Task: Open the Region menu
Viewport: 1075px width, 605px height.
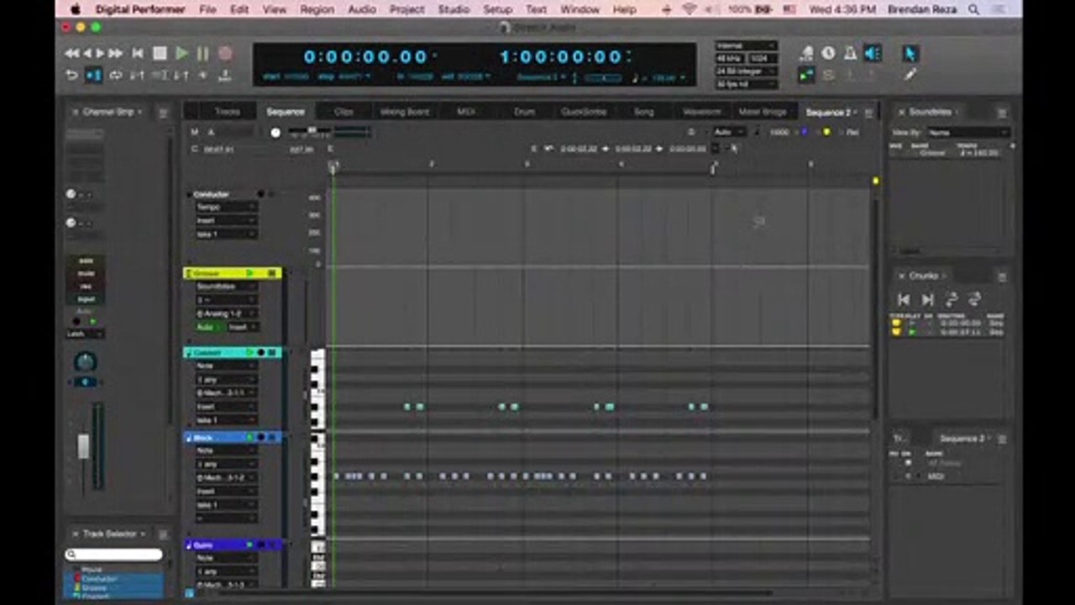Action: 317,9
